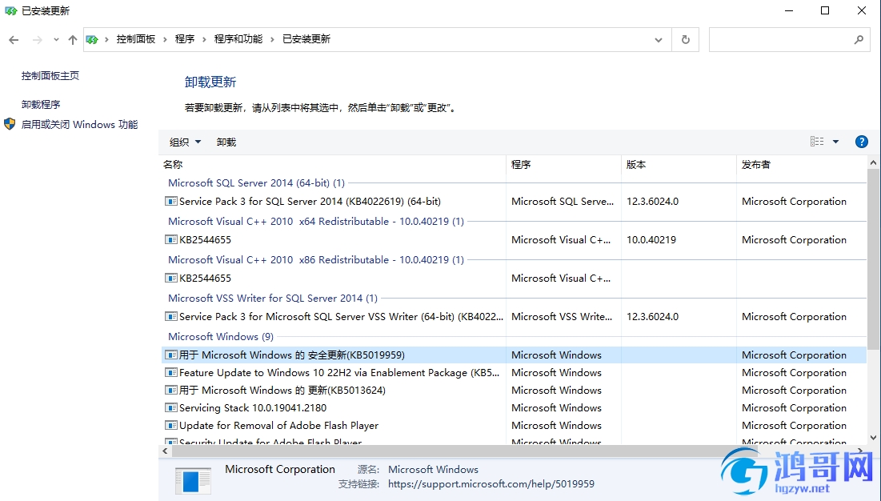Select Servicing Stack 10.0.19041.2180 row

tap(514, 408)
